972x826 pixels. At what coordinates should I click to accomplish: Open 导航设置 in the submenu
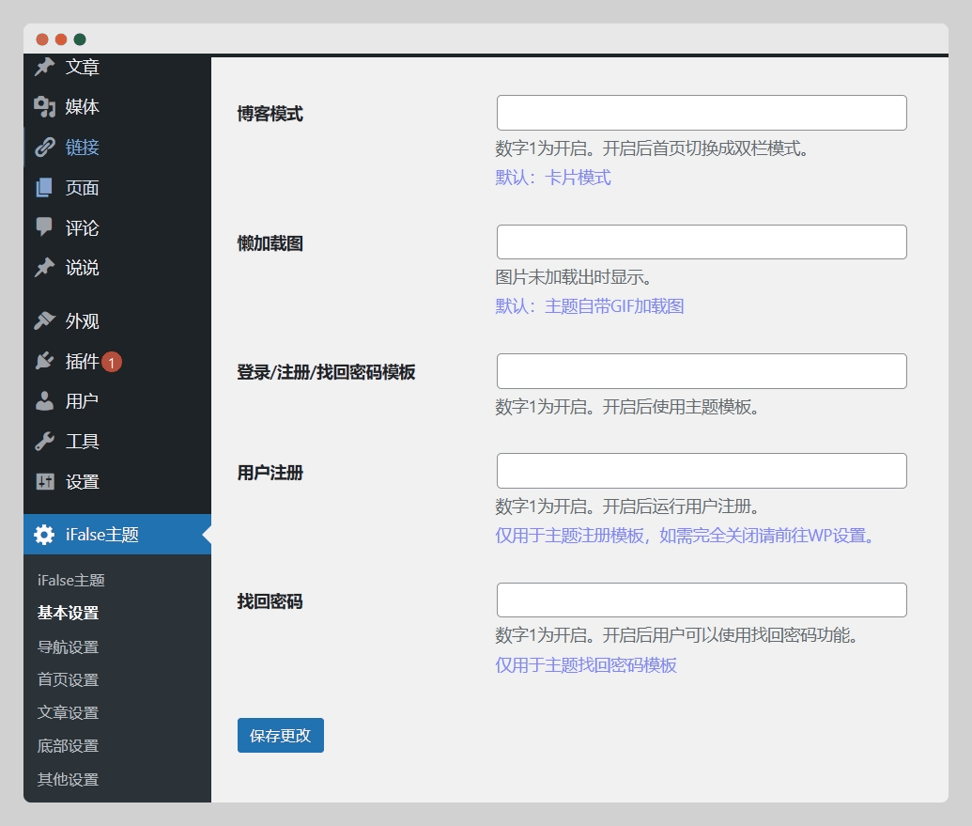pyautogui.click(x=68, y=647)
